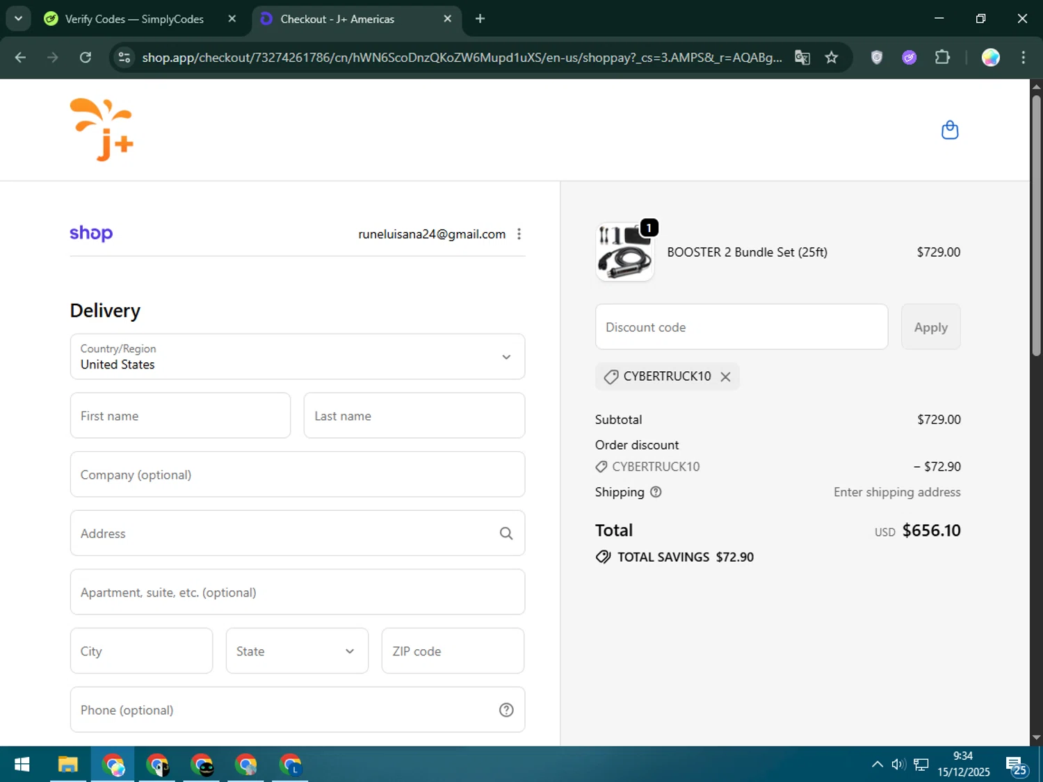Open the State dropdown
1043x782 pixels.
coord(297,651)
